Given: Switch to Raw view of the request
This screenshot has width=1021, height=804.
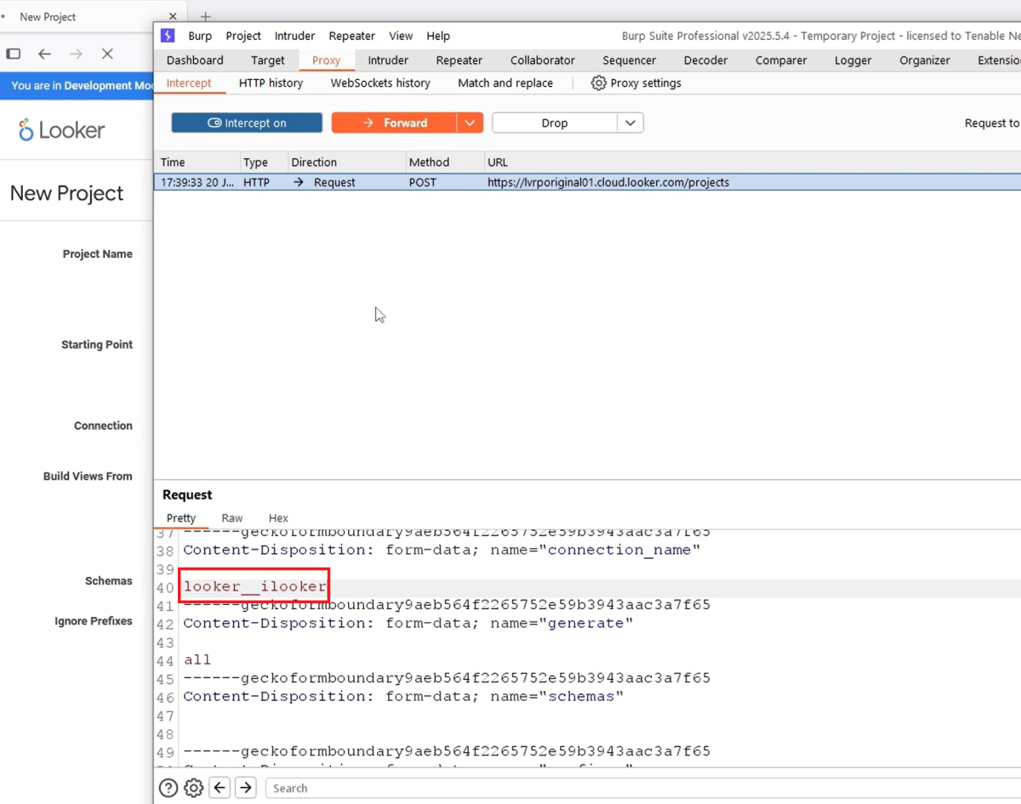Looking at the screenshot, I should tap(231, 517).
